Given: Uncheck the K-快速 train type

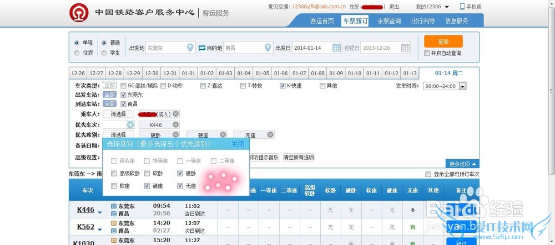Looking at the screenshot, I should (x=282, y=86).
